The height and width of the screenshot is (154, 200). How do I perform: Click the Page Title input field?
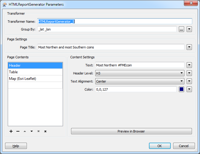[111, 47]
